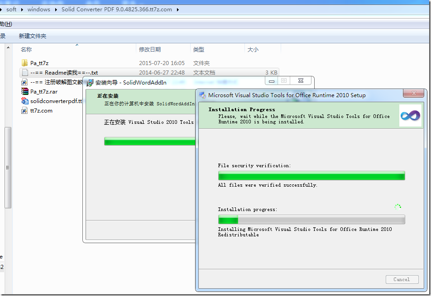Image resolution: width=431 pixels, height=296 pixels.
Task: Click the 正在安装 heading in the wizard
Action: 108,96
